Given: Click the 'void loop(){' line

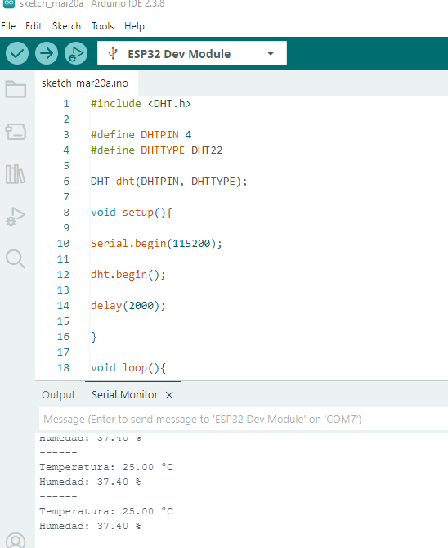Looking at the screenshot, I should pyautogui.click(x=128, y=368).
